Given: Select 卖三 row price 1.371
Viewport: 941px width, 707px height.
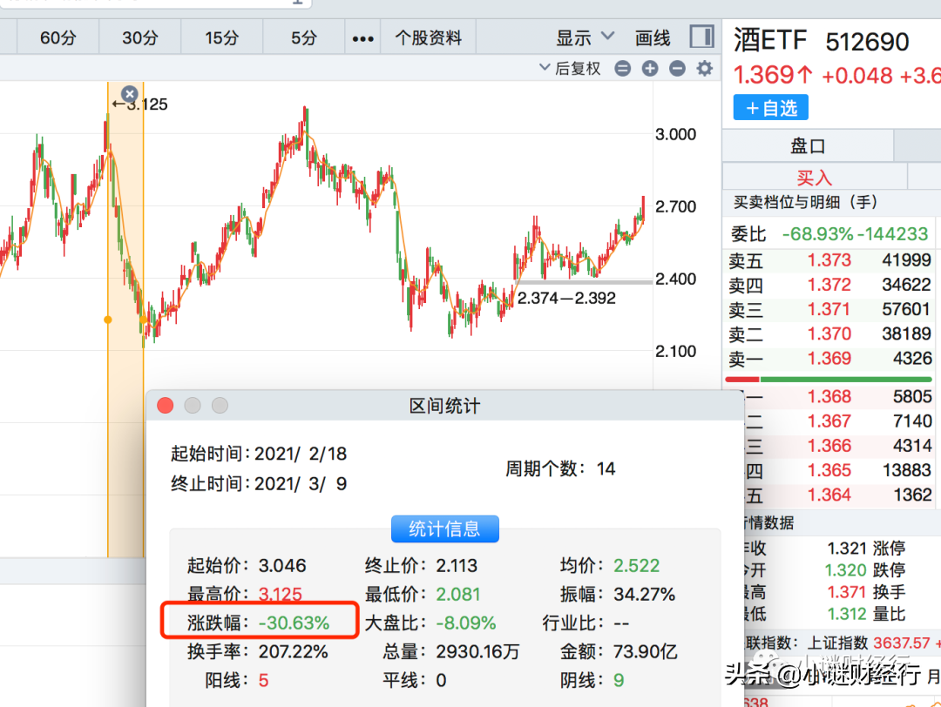Looking at the screenshot, I should [x=829, y=309].
